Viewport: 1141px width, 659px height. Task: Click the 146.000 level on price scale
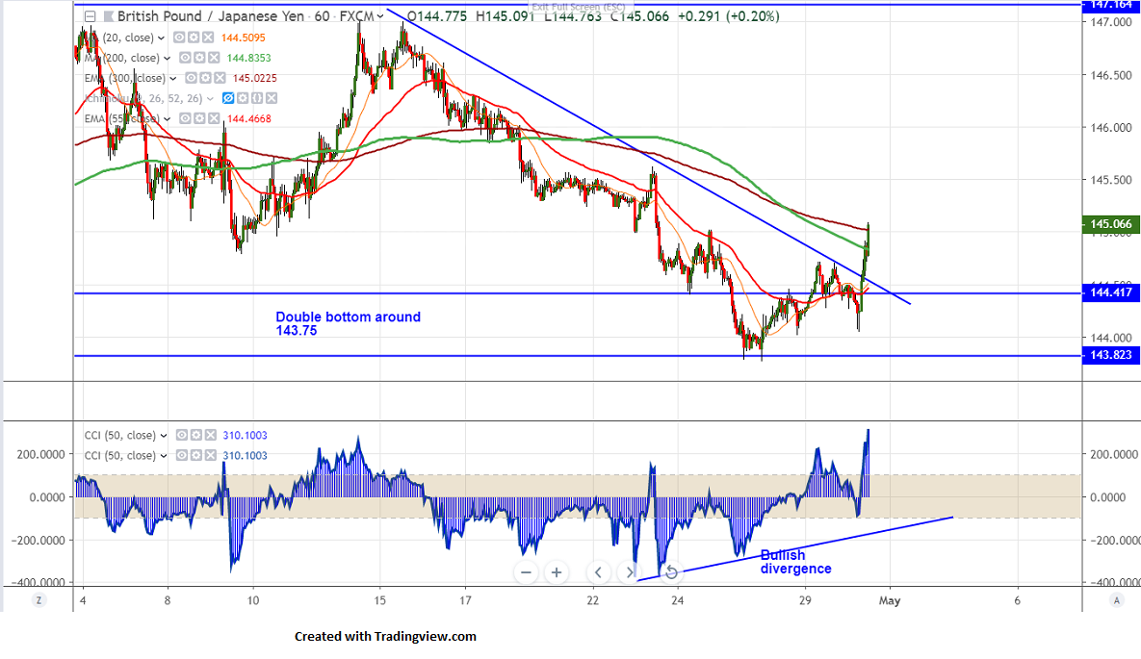pyautogui.click(x=1111, y=128)
